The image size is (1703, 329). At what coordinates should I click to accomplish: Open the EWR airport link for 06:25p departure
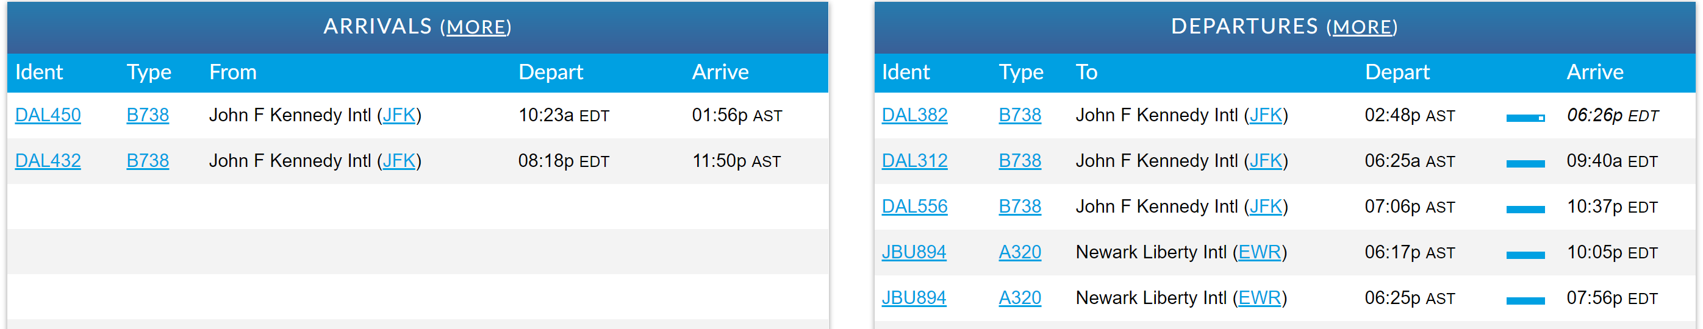tap(1259, 297)
